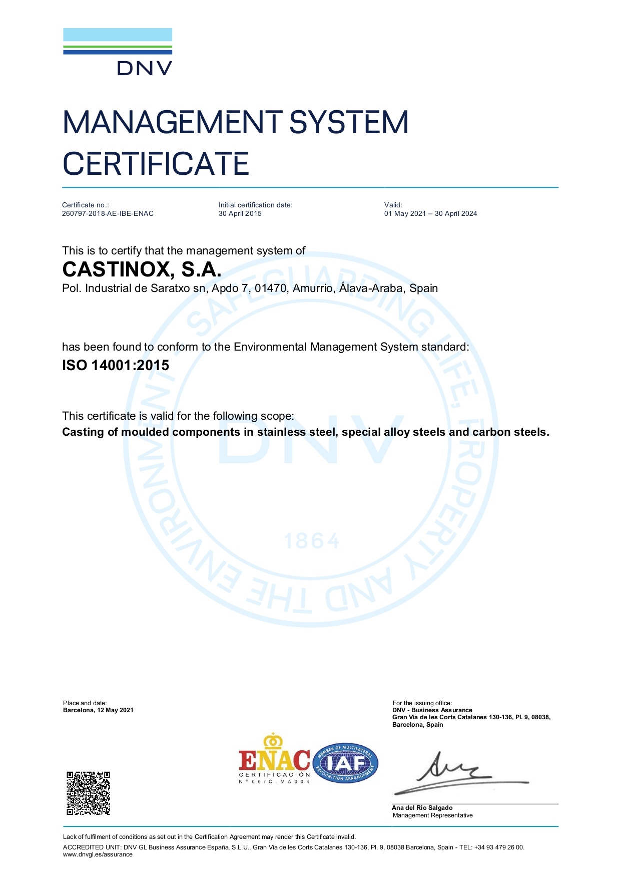Select the date 30 April 2015

click(x=240, y=213)
